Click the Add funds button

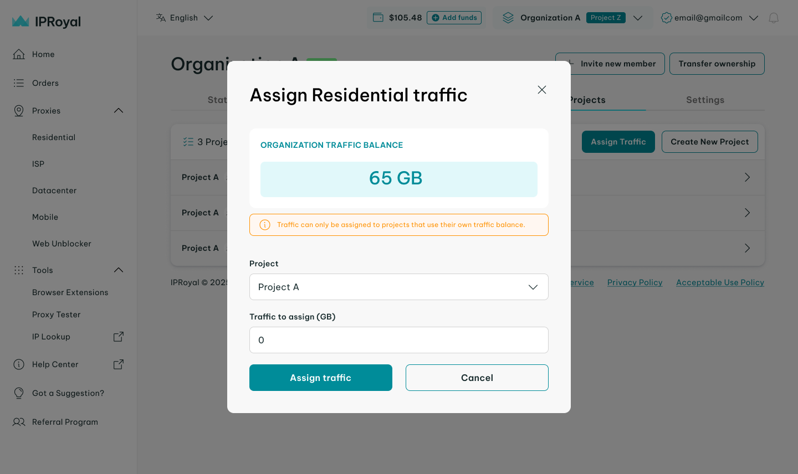tap(454, 18)
